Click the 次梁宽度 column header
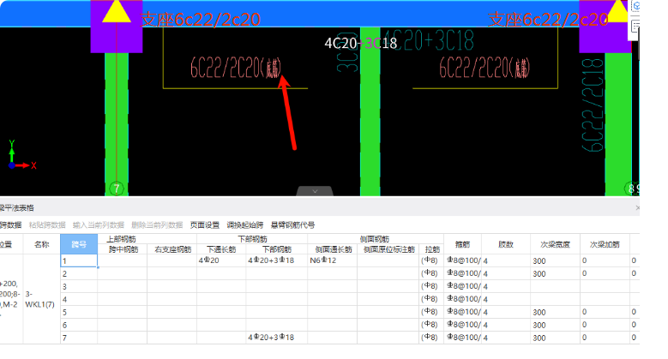The height and width of the screenshot is (359, 668). 555,244
